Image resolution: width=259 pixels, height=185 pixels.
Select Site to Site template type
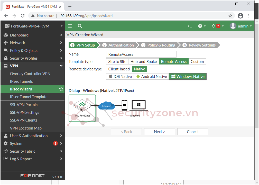(x=117, y=62)
